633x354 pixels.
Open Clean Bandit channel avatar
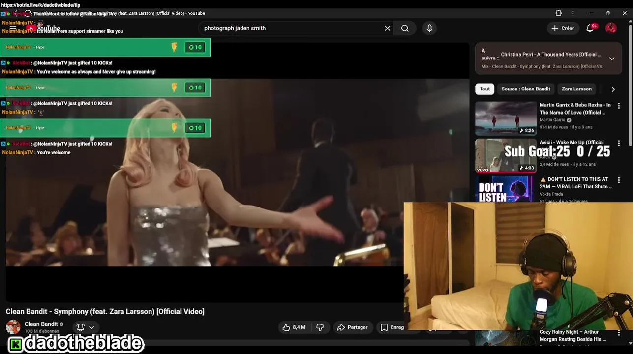(x=13, y=327)
